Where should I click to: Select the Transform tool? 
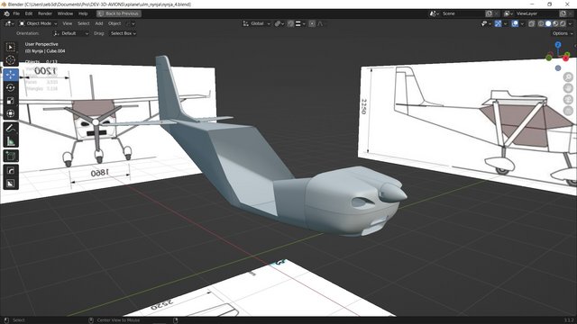(x=11, y=113)
